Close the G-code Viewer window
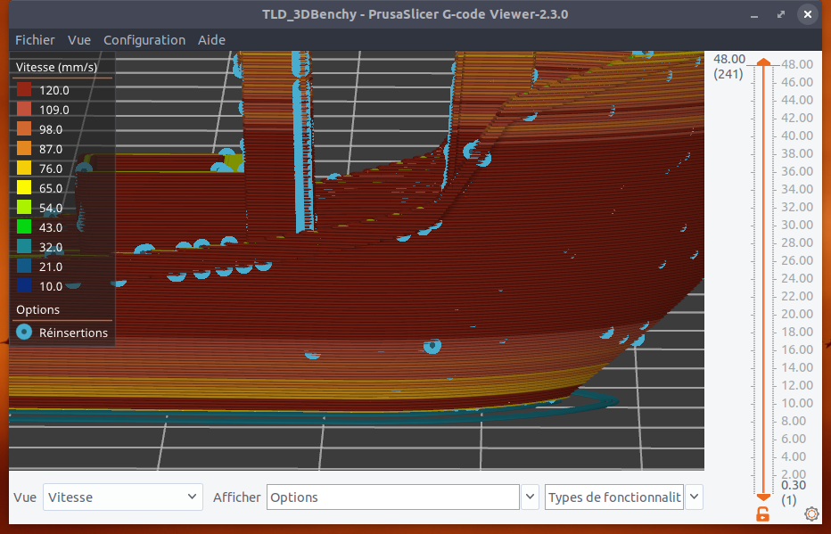 [x=807, y=14]
